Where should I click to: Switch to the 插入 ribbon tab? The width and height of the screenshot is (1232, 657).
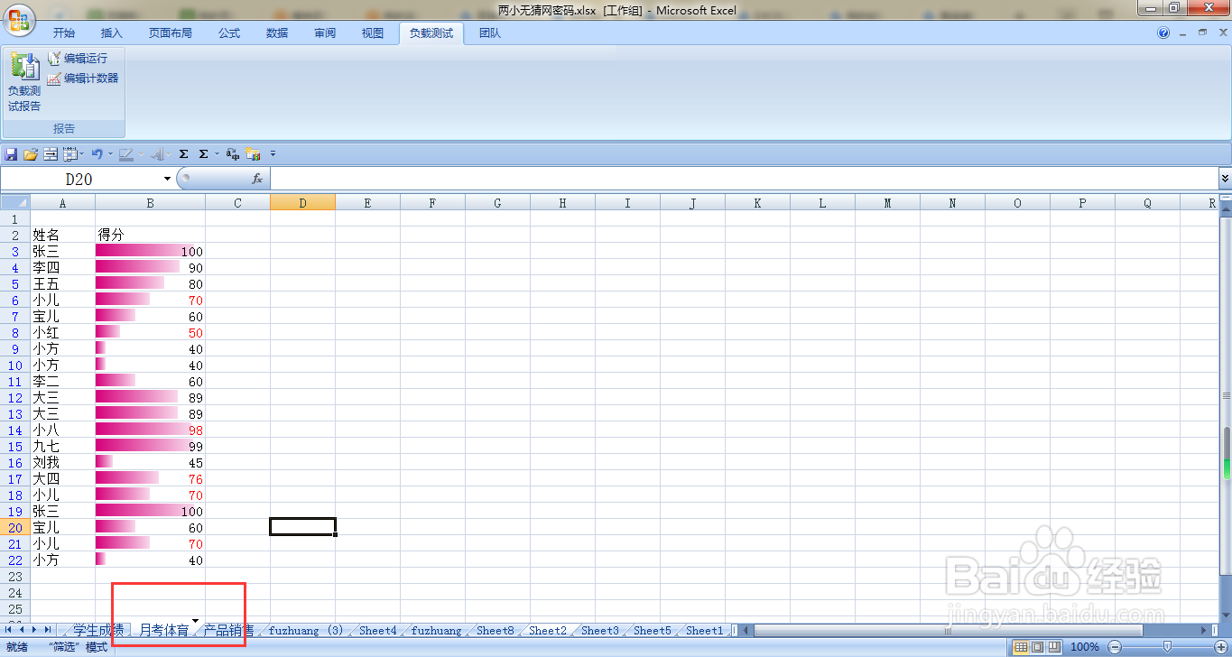click(111, 33)
